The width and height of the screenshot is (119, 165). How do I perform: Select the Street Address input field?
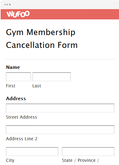coord(60,108)
